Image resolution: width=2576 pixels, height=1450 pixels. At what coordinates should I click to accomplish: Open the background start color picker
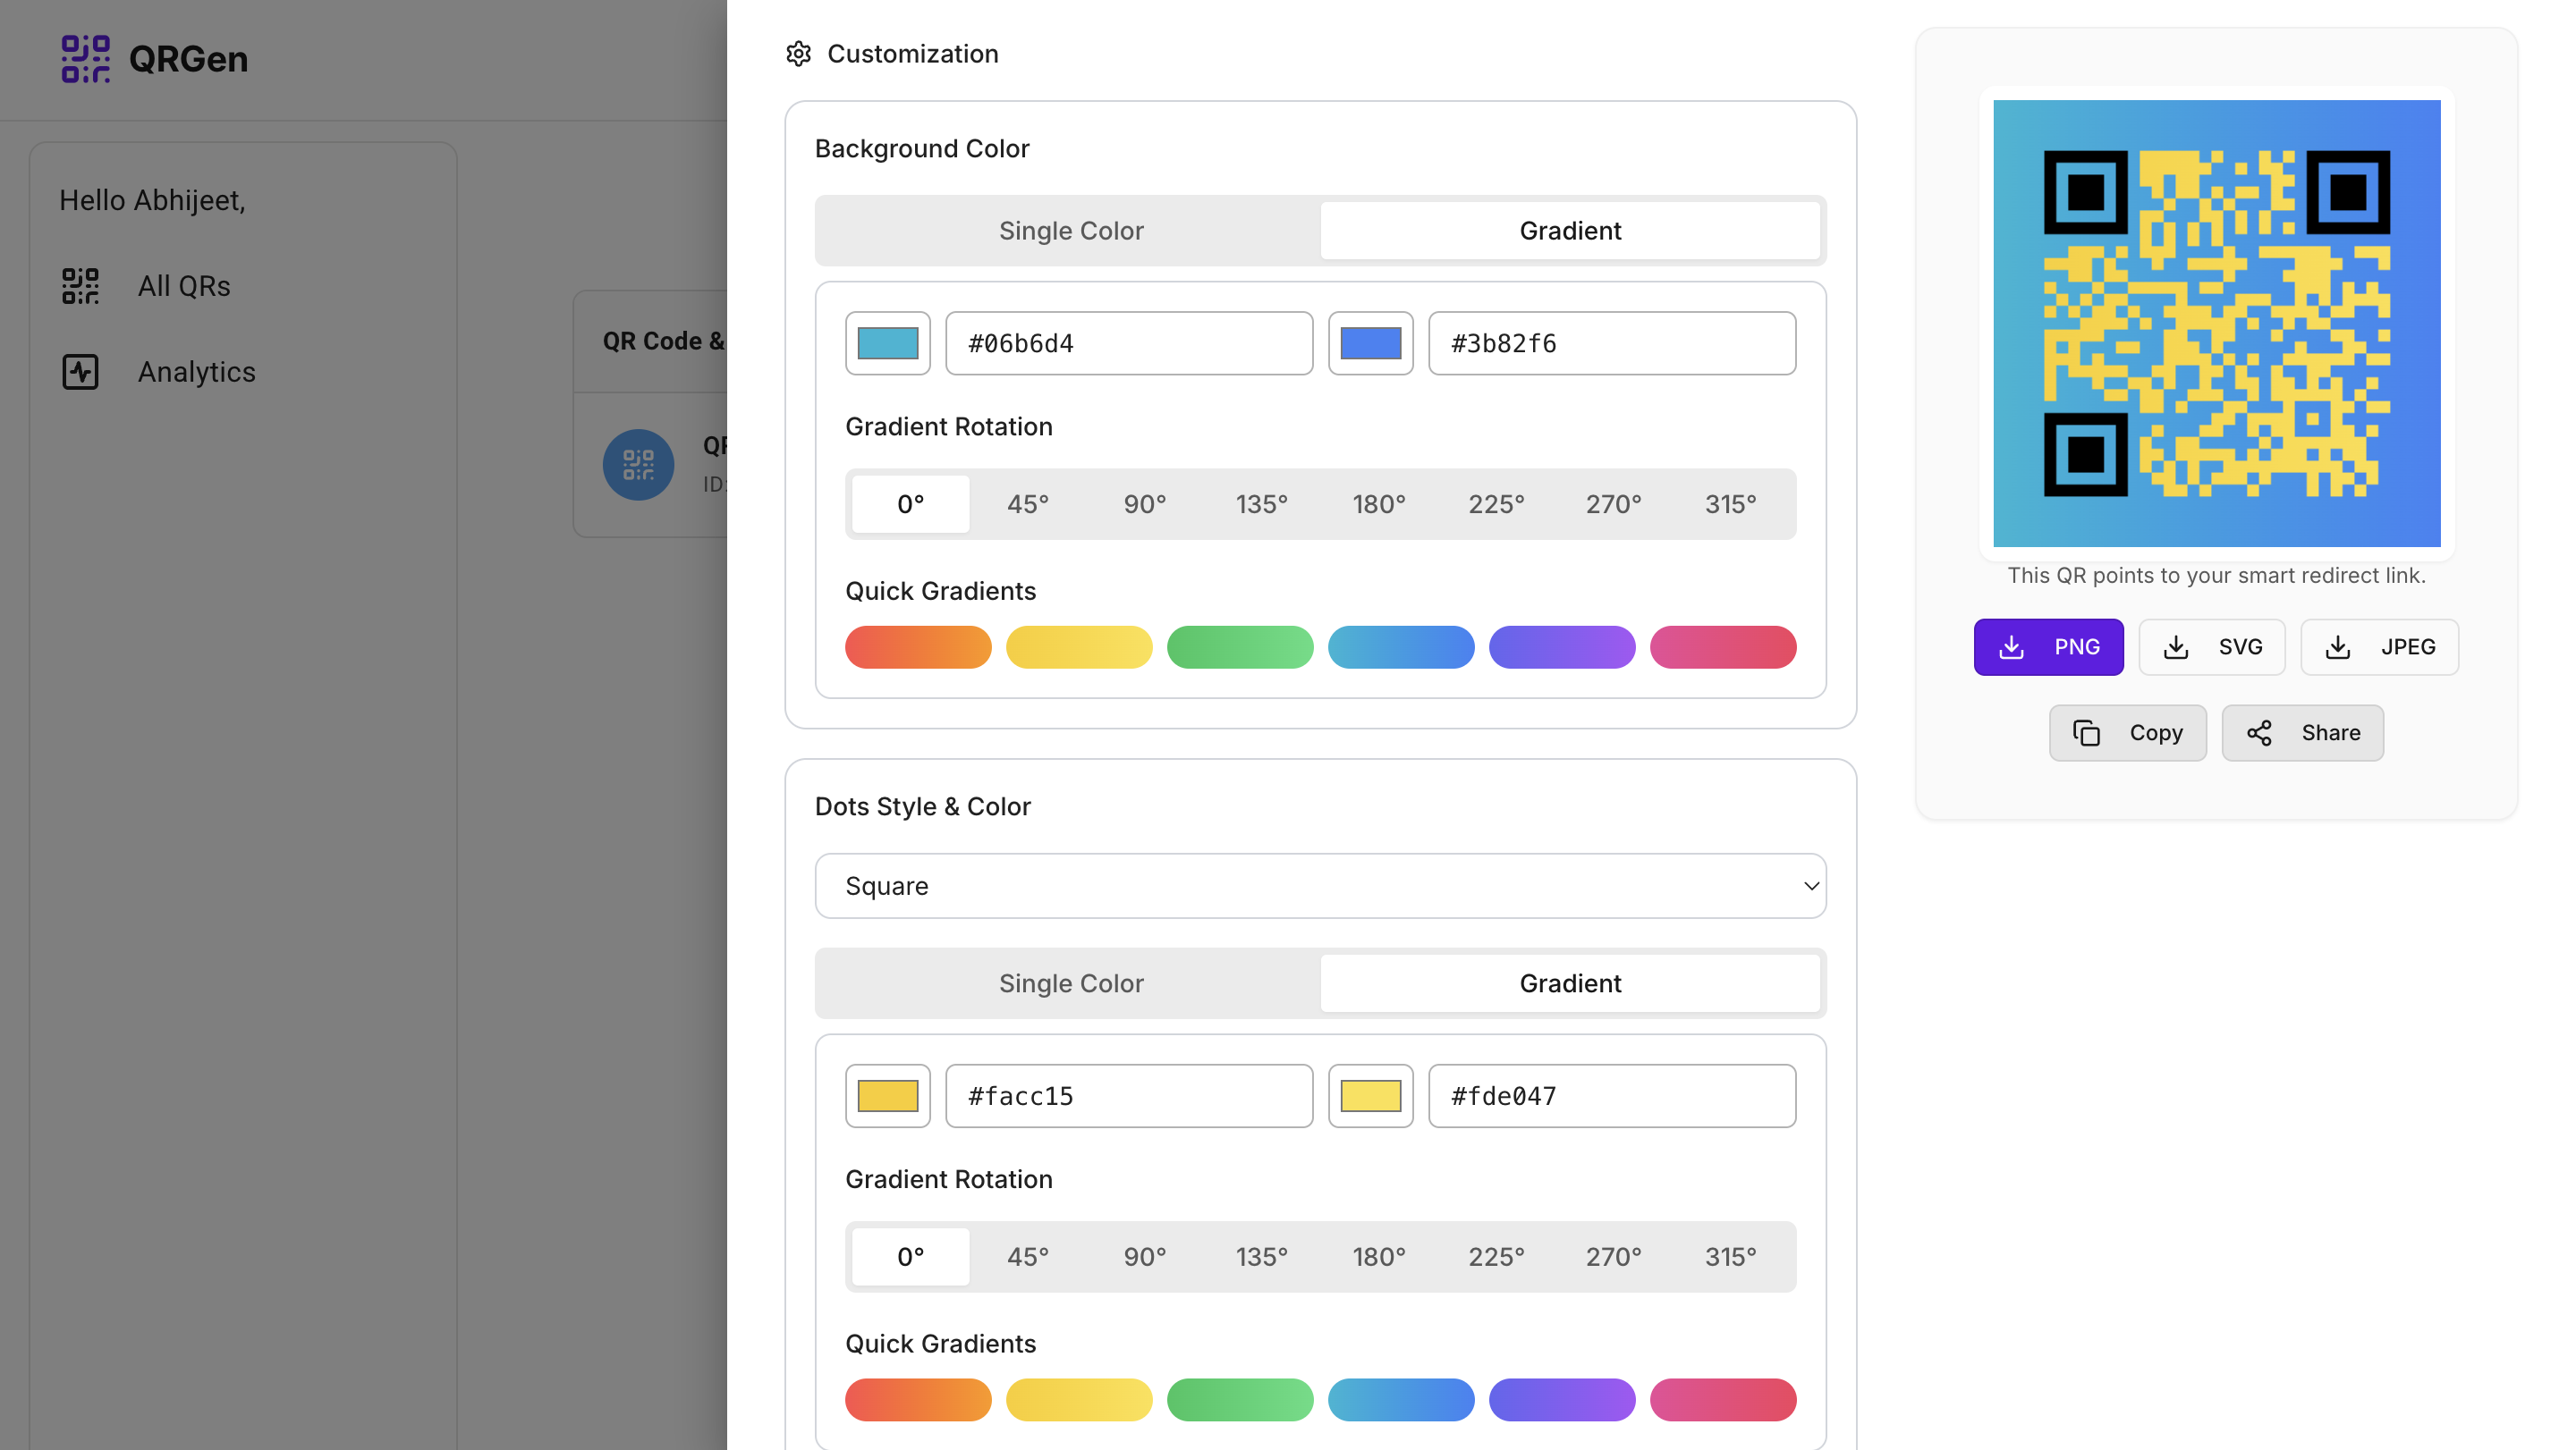coord(887,342)
